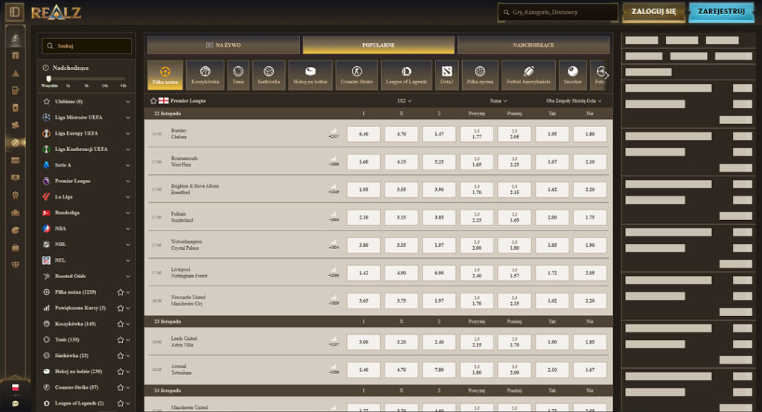Viewport: 762px width, 412px height.
Task: Toggle the sidebar panel icon beside the logo
Action: 15,12
